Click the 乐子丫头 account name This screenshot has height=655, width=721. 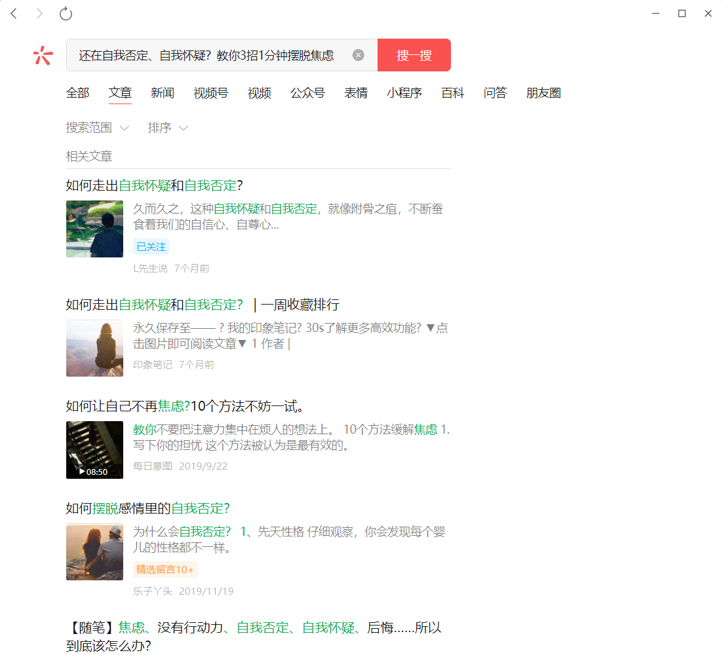pos(153,591)
